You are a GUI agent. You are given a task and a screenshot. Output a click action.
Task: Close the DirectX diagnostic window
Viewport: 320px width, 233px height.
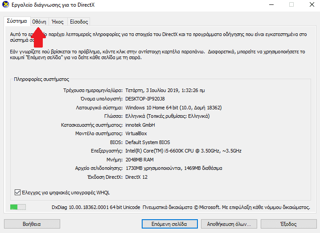(312, 4)
